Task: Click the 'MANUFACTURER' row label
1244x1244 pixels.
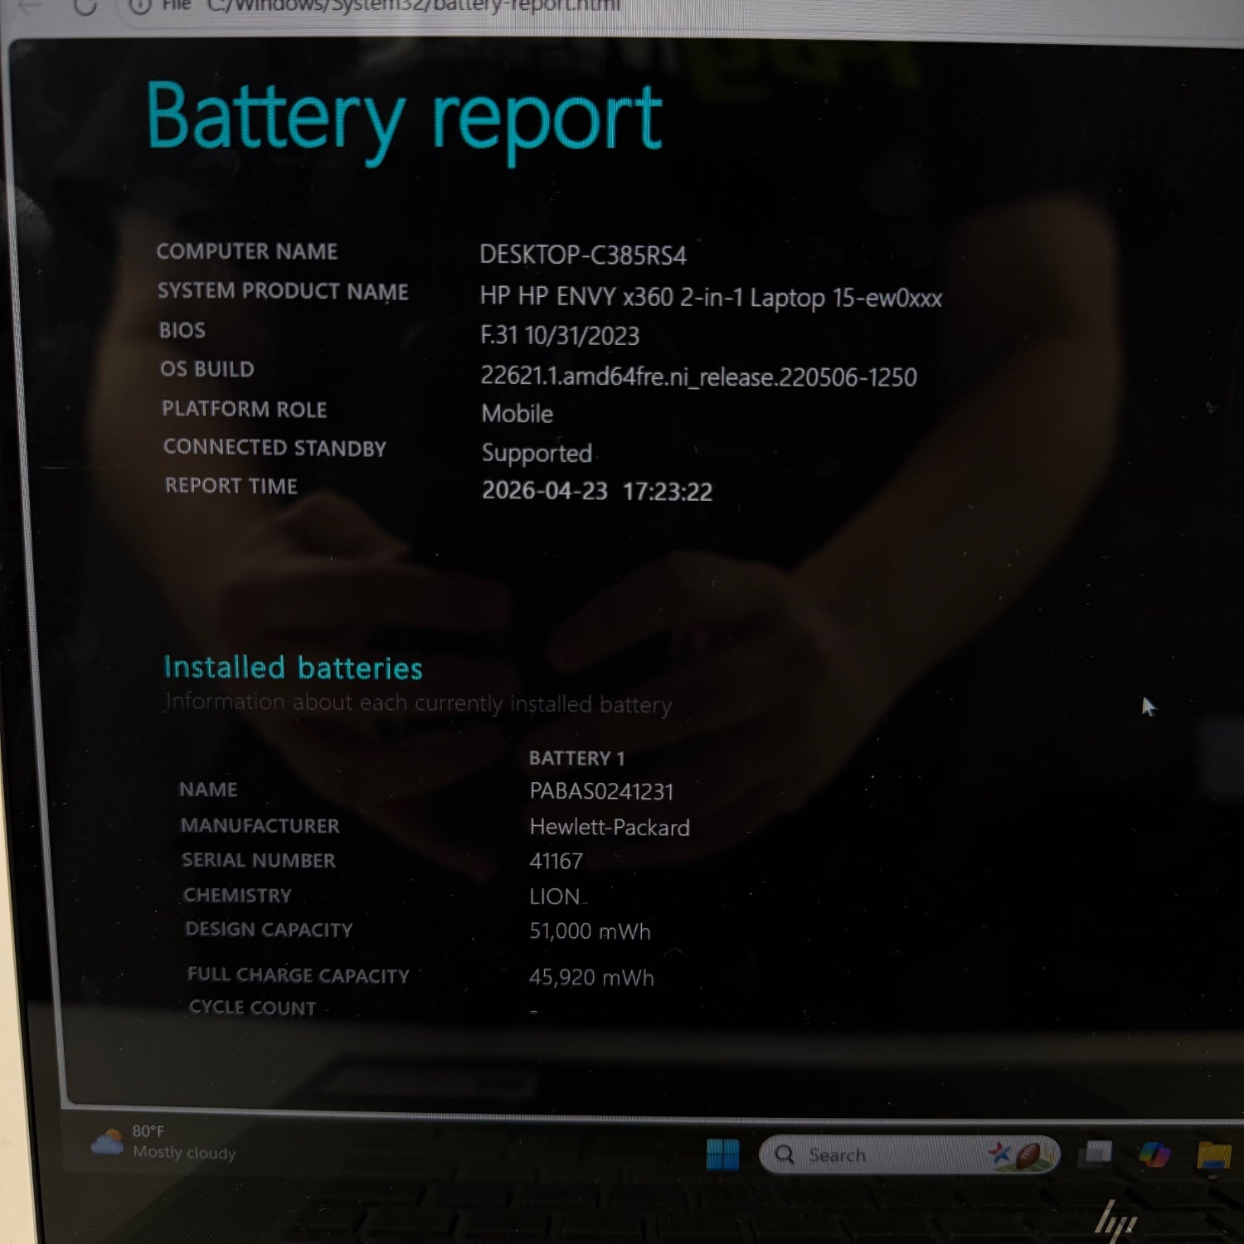Action: (260, 826)
